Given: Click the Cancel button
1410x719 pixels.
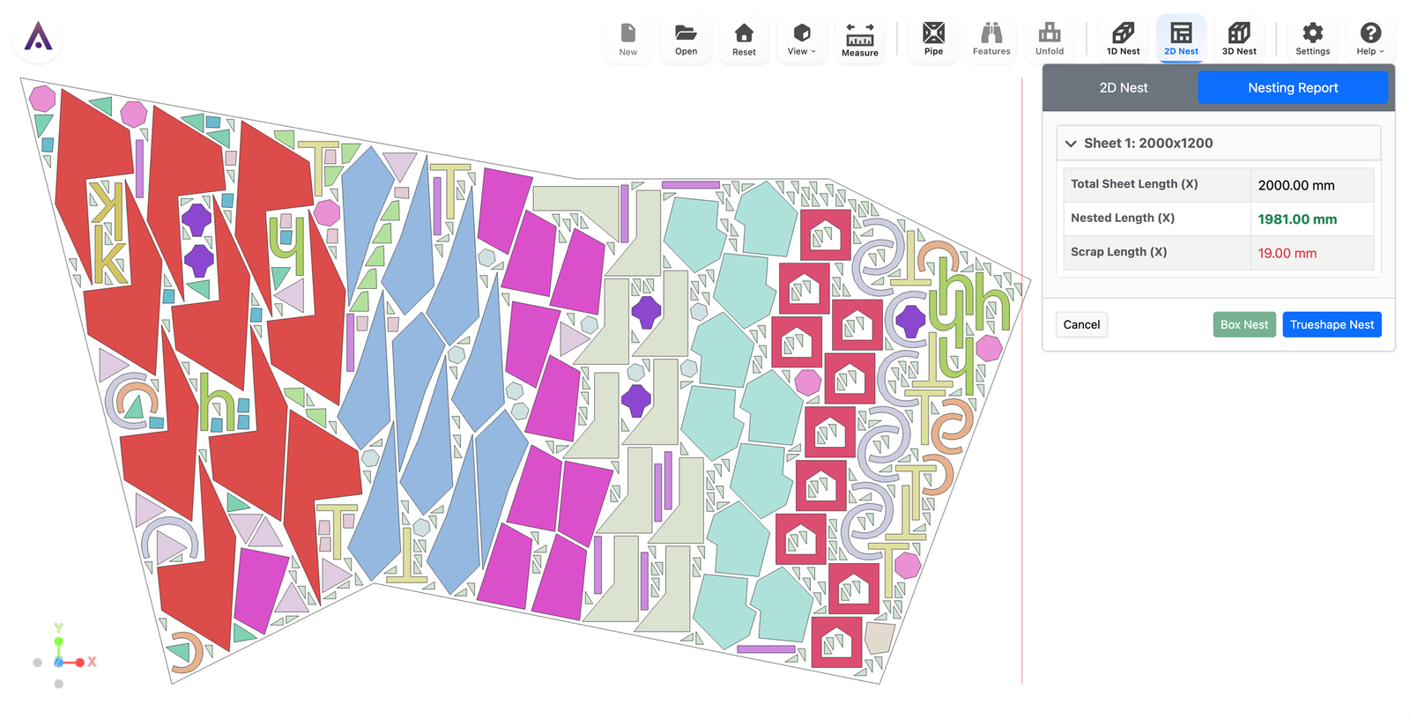Looking at the screenshot, I should pos(1081,325).
